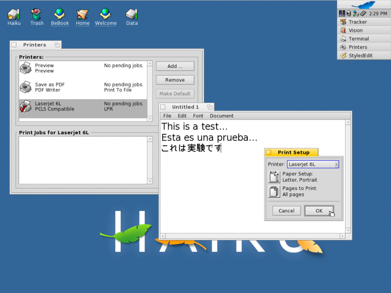Image resolution: width=391 pixels, height=293 pixels.
Task: Click the Pages to Print icon button
Action: [x=274, y=191]
